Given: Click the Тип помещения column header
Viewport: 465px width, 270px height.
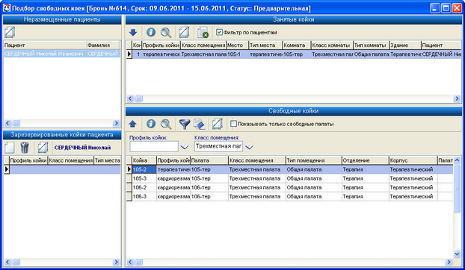Looking at the screenshot, I should coord(314,160).
